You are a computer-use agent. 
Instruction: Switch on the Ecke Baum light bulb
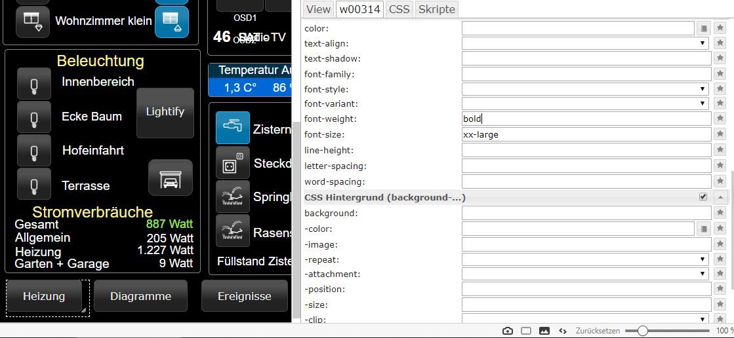(33, 118)
